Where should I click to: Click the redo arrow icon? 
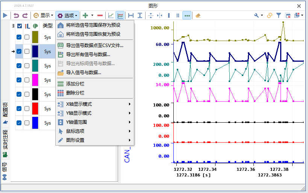(25, 15)
